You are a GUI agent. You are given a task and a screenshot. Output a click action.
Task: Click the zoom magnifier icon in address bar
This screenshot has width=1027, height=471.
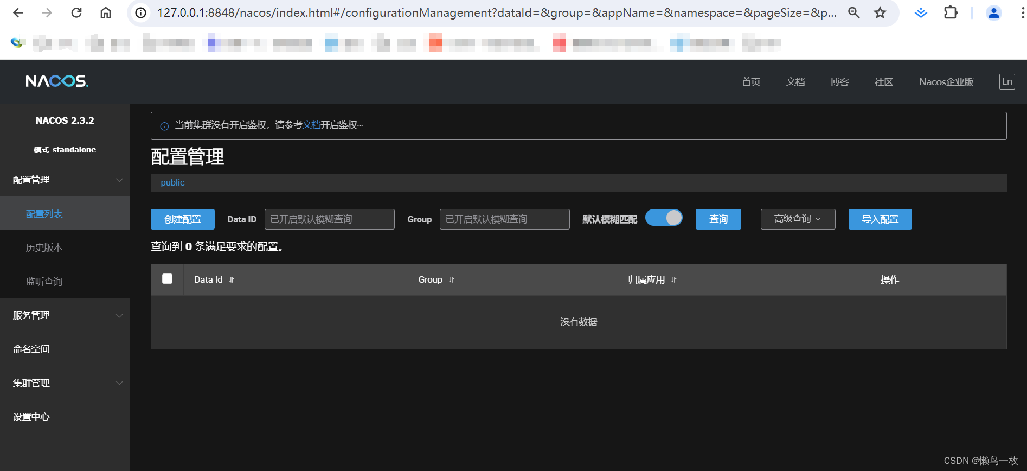(853, 12)
